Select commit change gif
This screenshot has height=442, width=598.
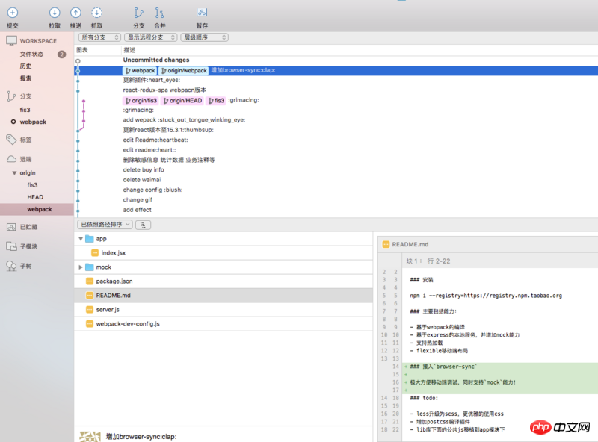click(336, 199)
